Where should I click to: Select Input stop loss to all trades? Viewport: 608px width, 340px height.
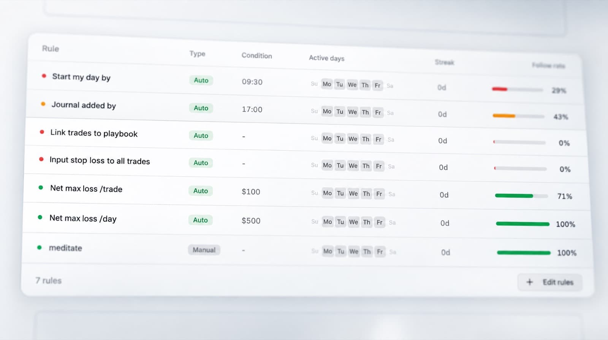tap(100, 160)
